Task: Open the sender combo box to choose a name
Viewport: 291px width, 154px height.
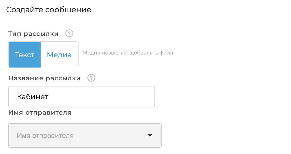Action: (x=85, y=136)
